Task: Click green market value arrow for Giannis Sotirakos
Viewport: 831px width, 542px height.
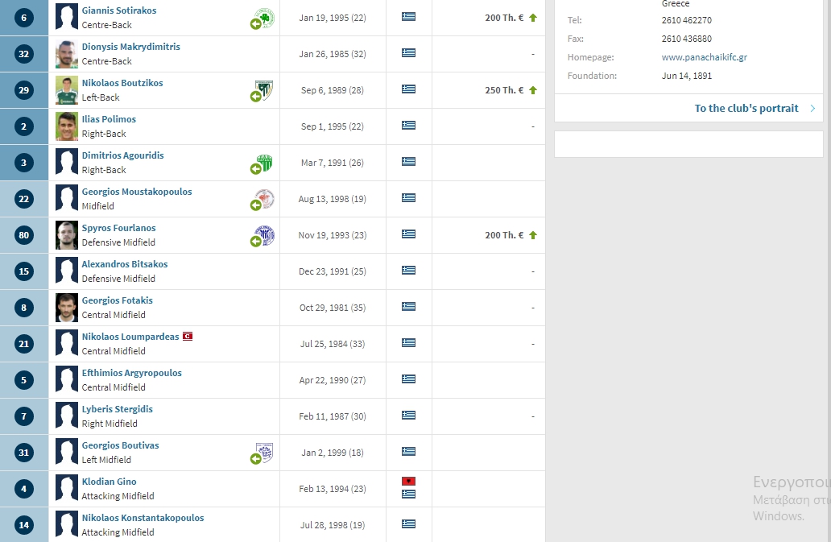Action: pos(533,18)
